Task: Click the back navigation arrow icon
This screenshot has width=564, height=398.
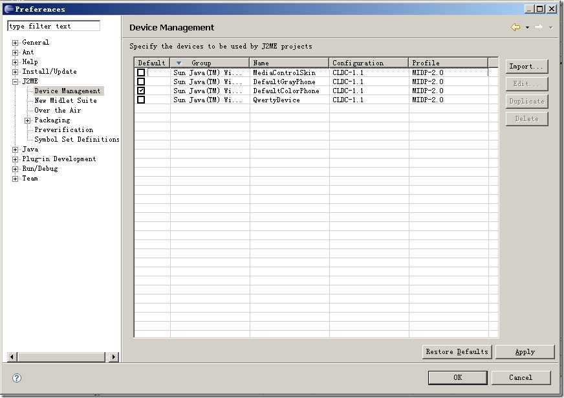Action: [x=515, y=27]
